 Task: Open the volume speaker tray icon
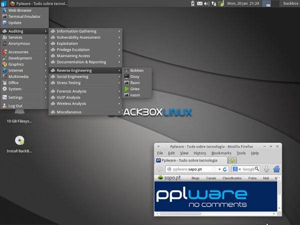(206, 3)
